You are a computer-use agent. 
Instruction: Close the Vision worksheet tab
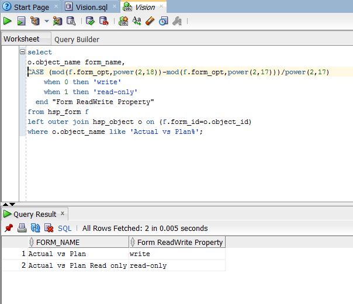point(161,6)
